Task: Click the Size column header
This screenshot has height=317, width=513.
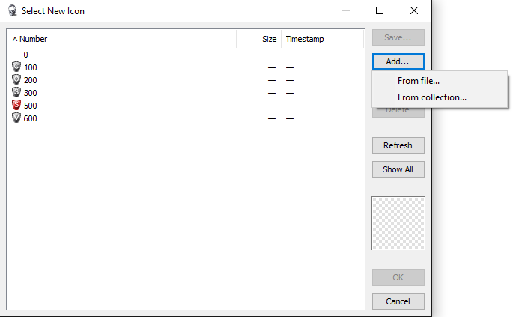Action: 259,39
